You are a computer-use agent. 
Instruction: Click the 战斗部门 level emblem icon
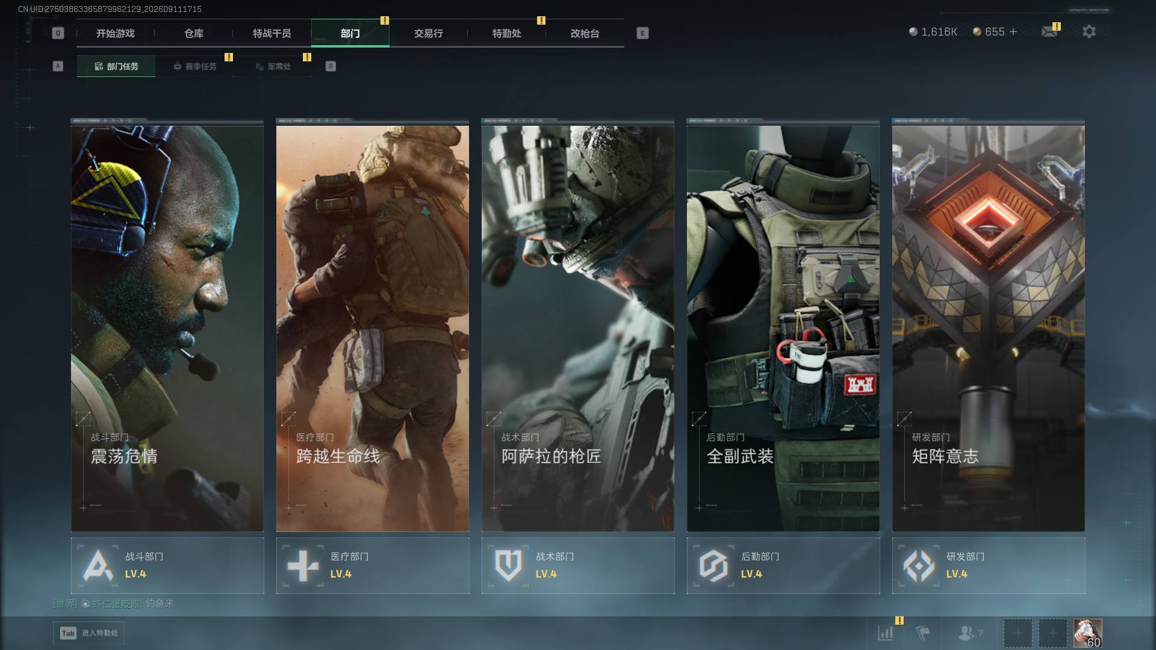98,566
